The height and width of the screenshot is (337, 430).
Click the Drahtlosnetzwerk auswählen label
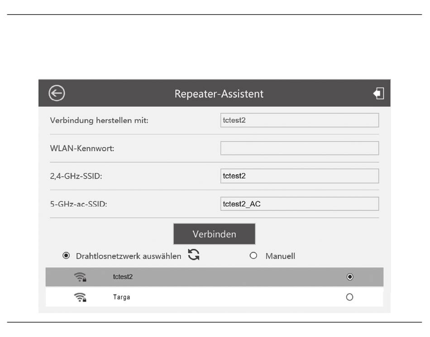(x=129, y=256)
